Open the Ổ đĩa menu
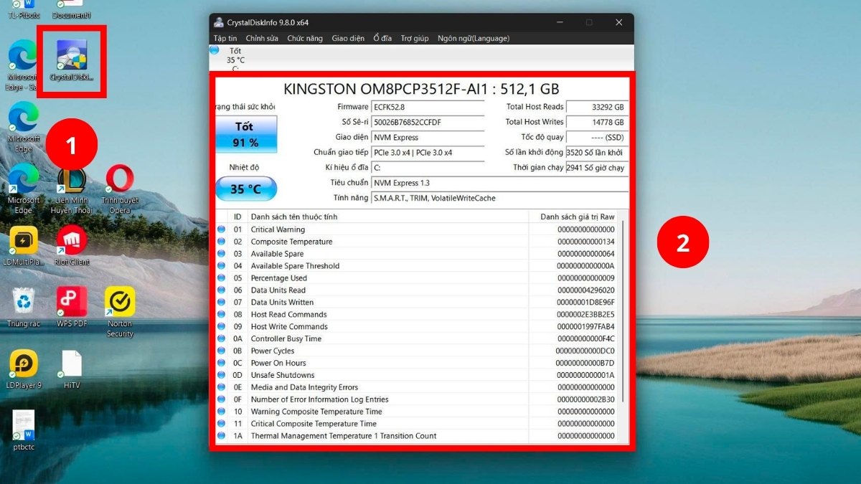The height and width of the screenshot is (484, 861). coord(382,38)
